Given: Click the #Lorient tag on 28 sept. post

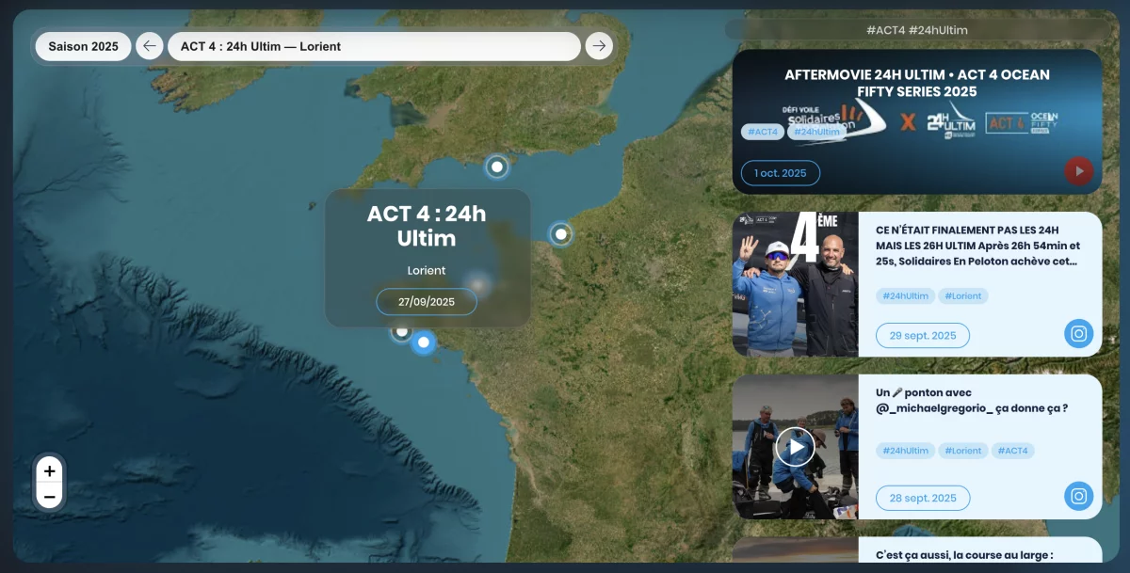Looking at the screenshot, I should (x=963, y=451).
